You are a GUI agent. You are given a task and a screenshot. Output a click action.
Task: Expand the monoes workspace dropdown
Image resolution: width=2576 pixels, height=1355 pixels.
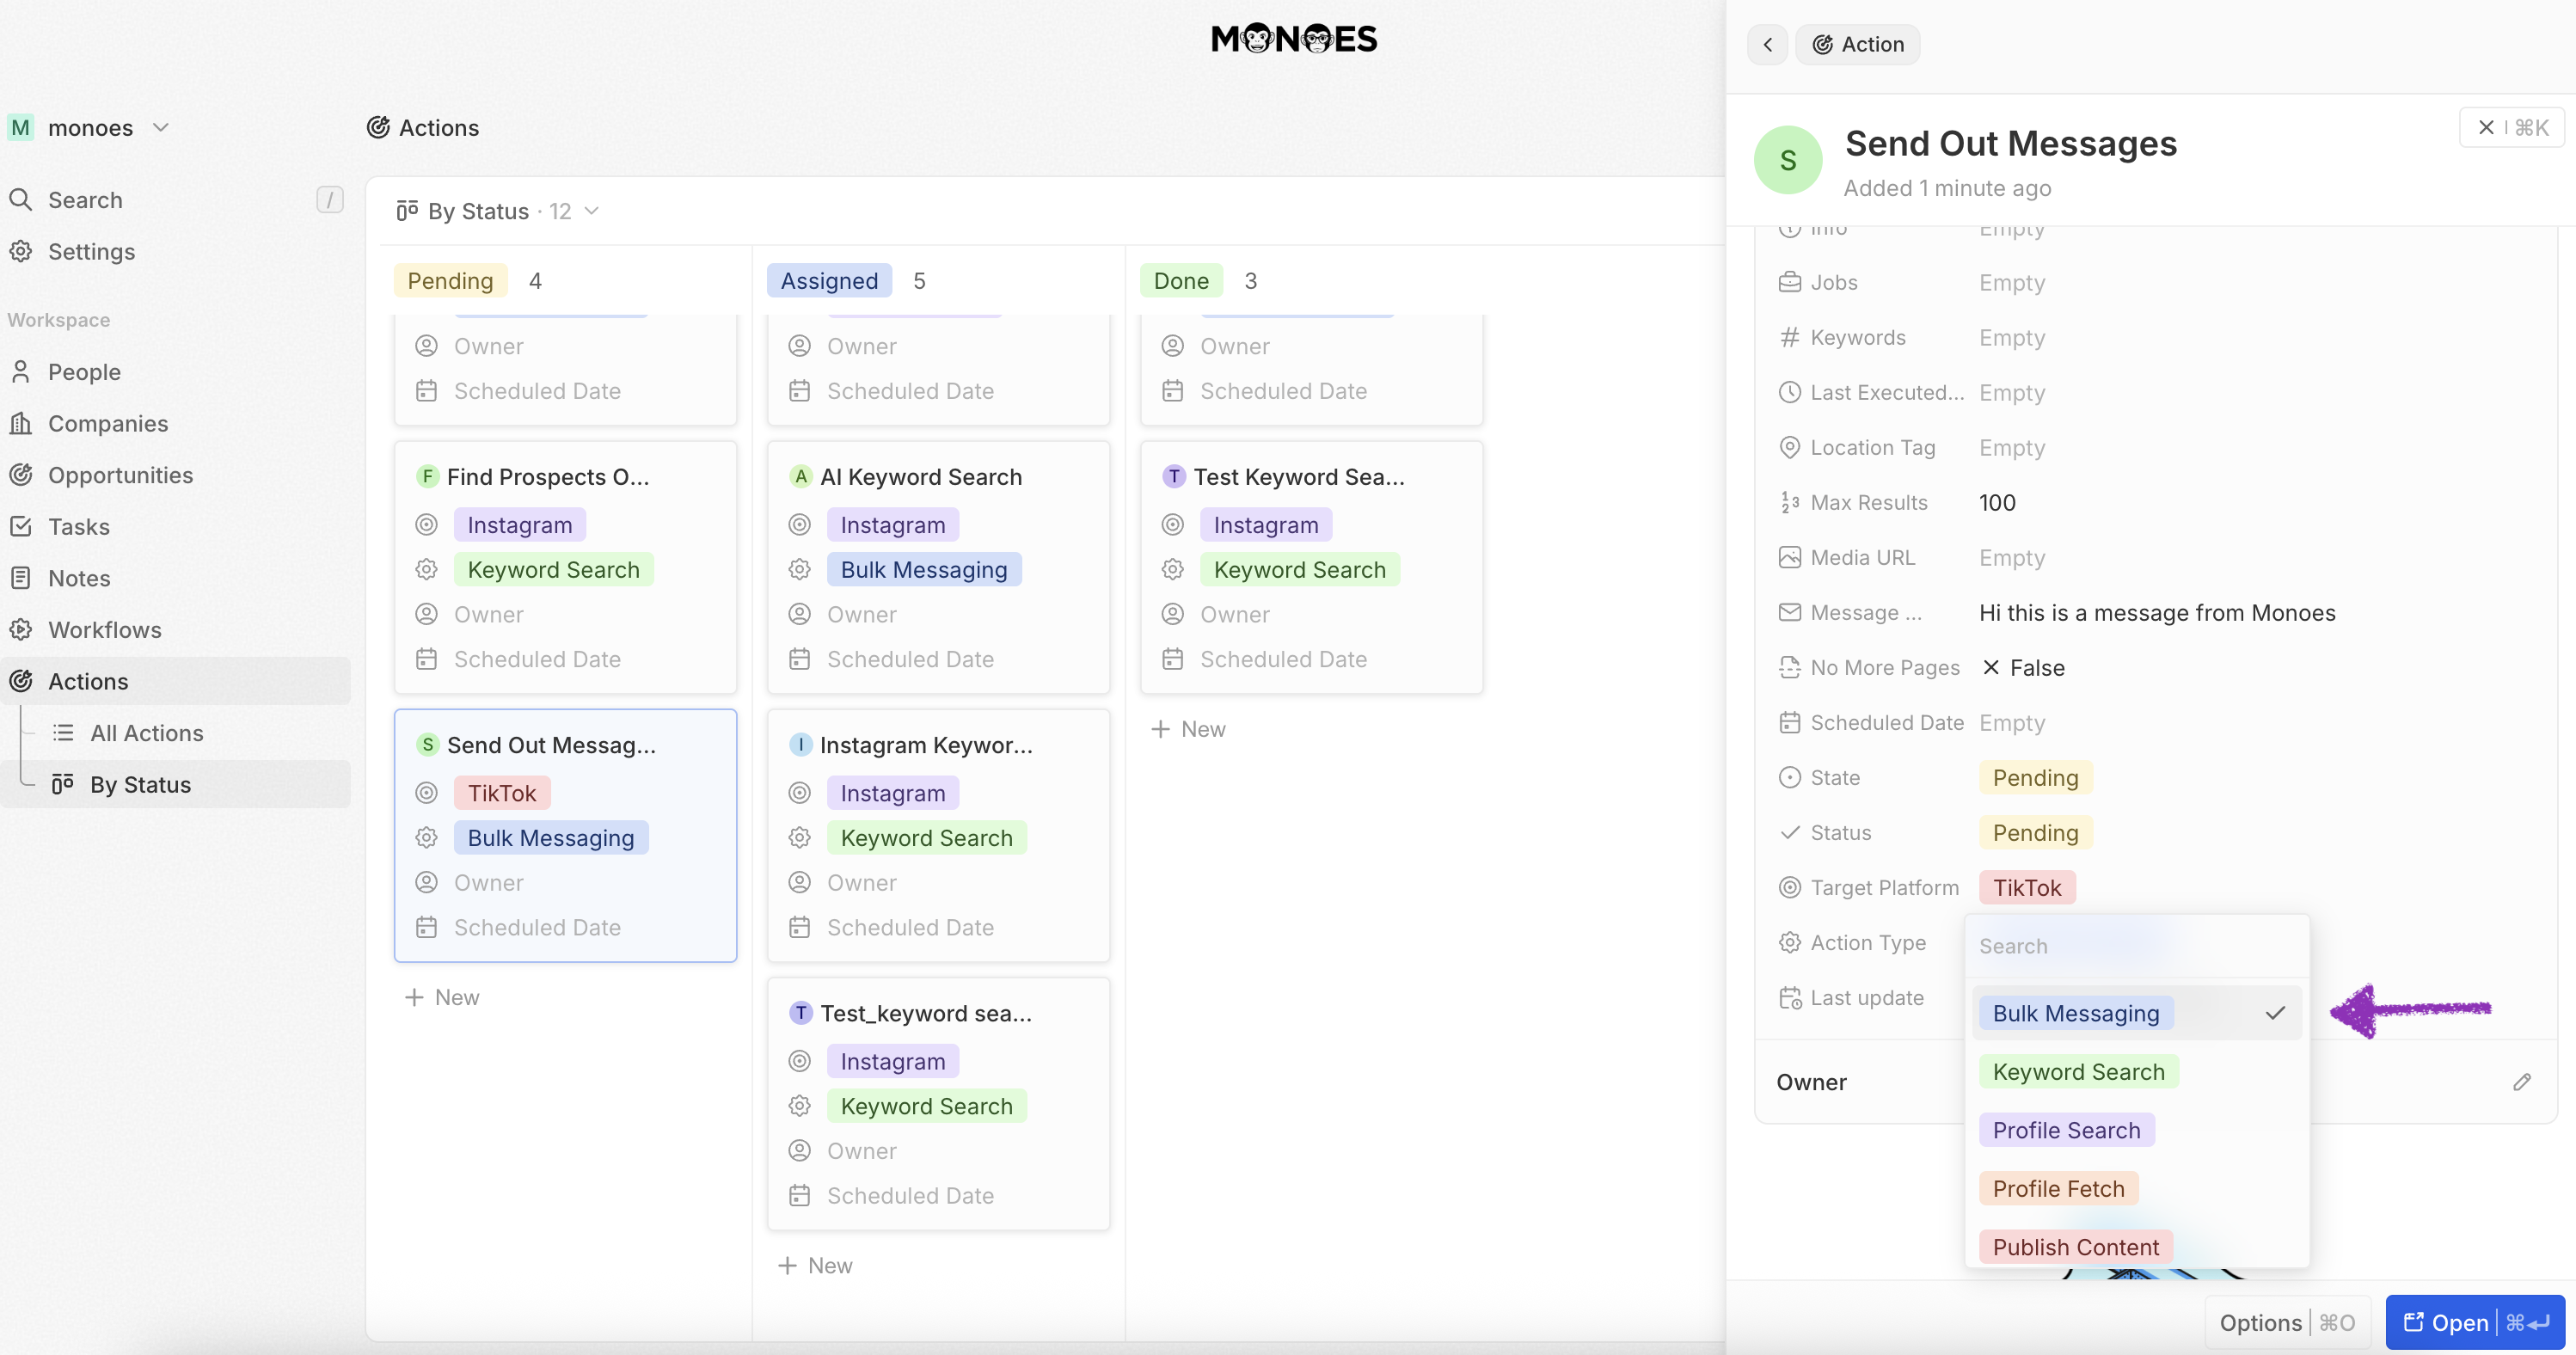(161, 128)
